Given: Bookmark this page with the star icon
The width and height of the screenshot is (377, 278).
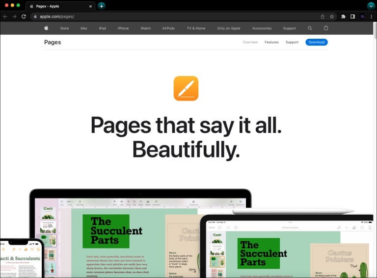Looking at the screenshot, I should click(x=332, y=17).
